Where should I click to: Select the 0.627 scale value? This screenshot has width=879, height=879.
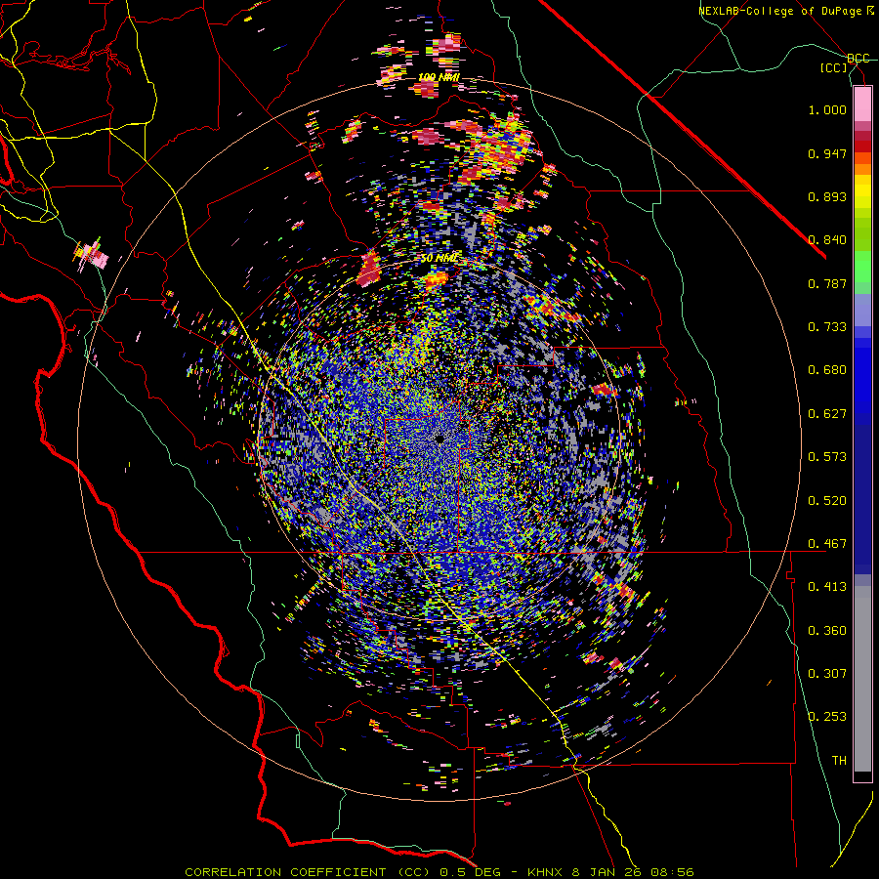[x=827, y=414]
